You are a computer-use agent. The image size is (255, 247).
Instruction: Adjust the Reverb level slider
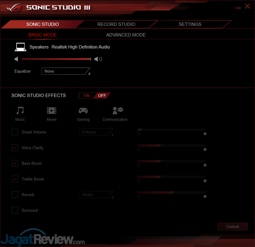[x=172, y=192]
